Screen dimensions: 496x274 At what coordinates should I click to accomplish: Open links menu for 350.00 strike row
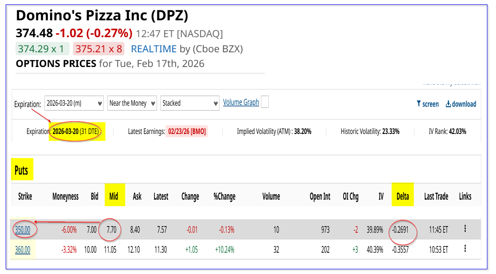(465, 229)
